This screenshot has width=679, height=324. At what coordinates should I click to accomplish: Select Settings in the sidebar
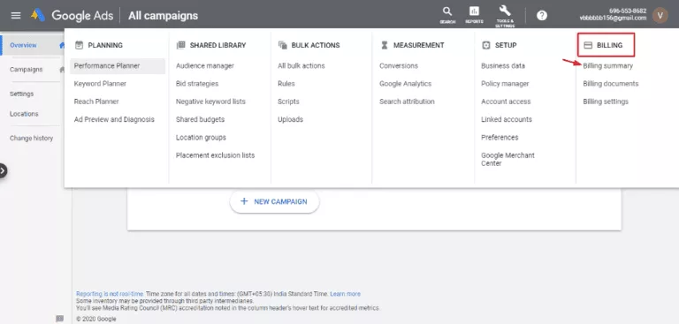coord(21,94)
